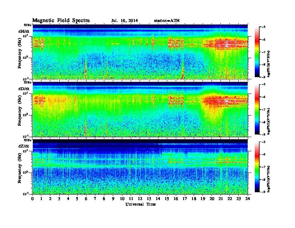This screenshot has height=228, width=295.
Task: Click hour 18 on the Universal Time axis
Action: (x=194, y=199)
